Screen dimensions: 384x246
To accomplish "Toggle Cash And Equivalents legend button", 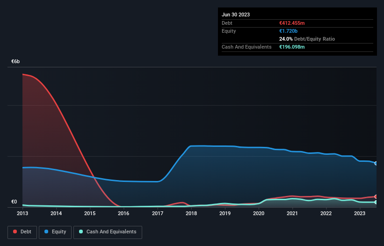I will 108,232.
